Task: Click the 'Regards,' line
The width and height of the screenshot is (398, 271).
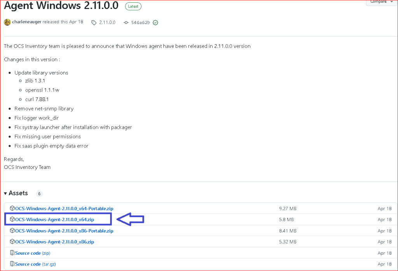Action: point(14,159)
